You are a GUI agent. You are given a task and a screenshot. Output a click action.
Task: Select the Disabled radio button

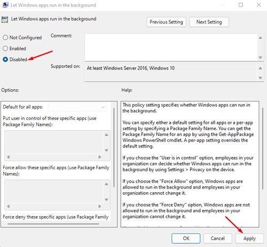coord(5,59)
